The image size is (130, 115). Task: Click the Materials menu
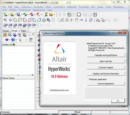coord(72,7)
